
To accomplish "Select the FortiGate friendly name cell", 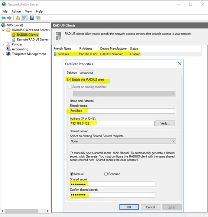I will tap(64, 54).
